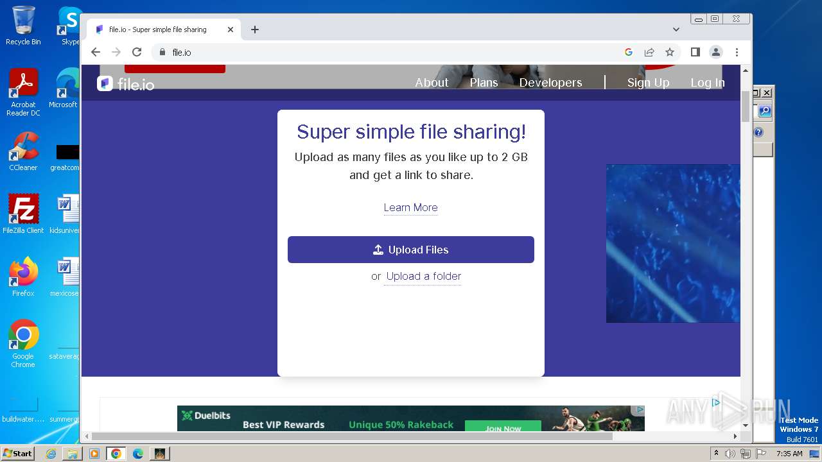Show hidden system tray icons
The width and height of the screenshot is (822, 462).
coord(717,454)
